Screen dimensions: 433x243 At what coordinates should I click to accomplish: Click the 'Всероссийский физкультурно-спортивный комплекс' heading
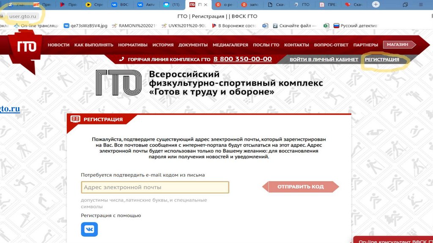236,83
